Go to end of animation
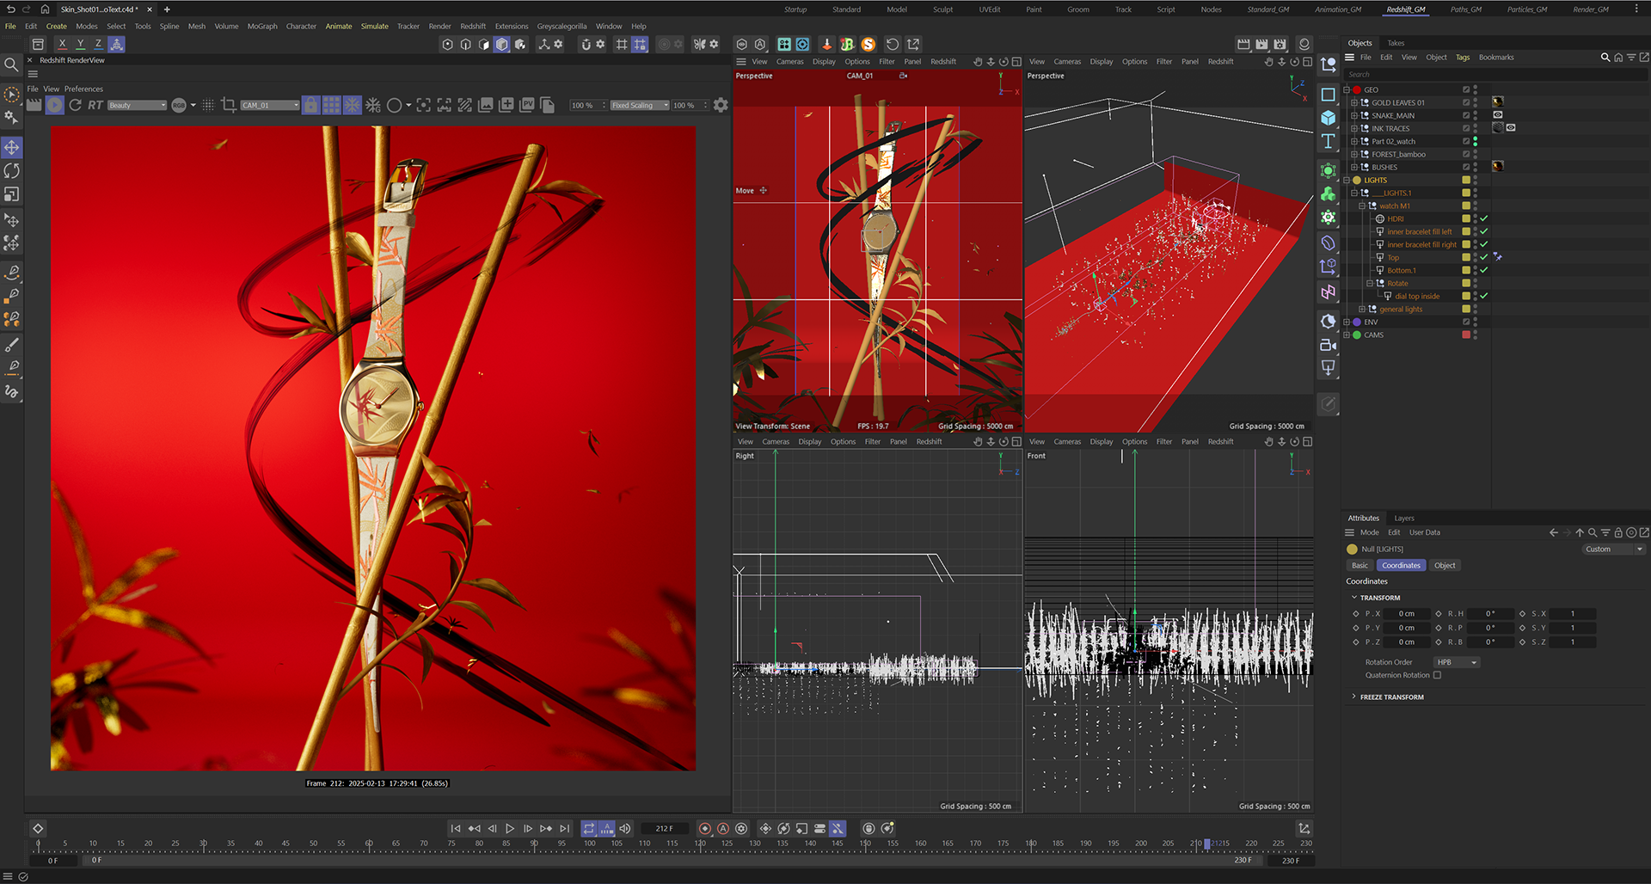 point(565,828)
